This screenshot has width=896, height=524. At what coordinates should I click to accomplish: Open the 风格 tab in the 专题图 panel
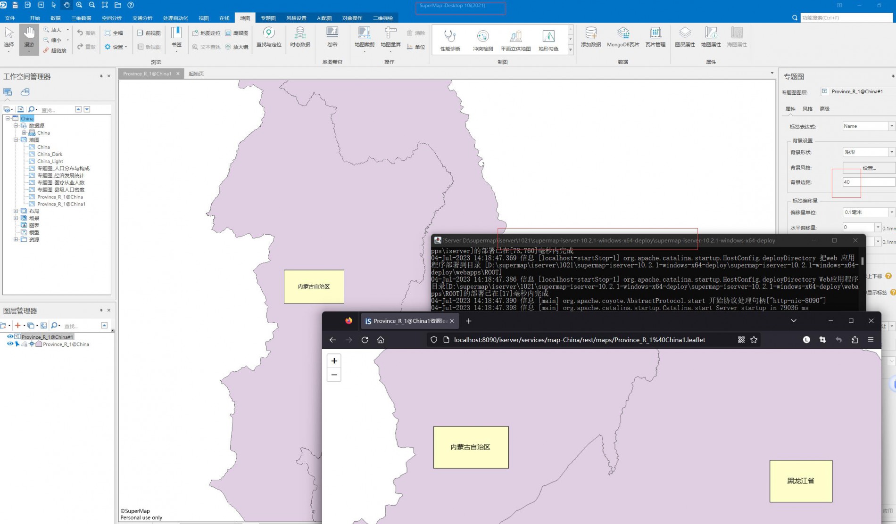coord(807,109)
